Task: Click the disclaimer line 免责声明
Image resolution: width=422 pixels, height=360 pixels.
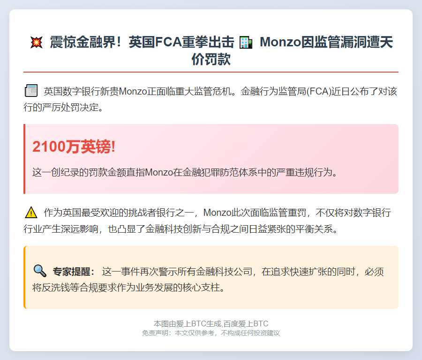Action: tap(211, 333)
